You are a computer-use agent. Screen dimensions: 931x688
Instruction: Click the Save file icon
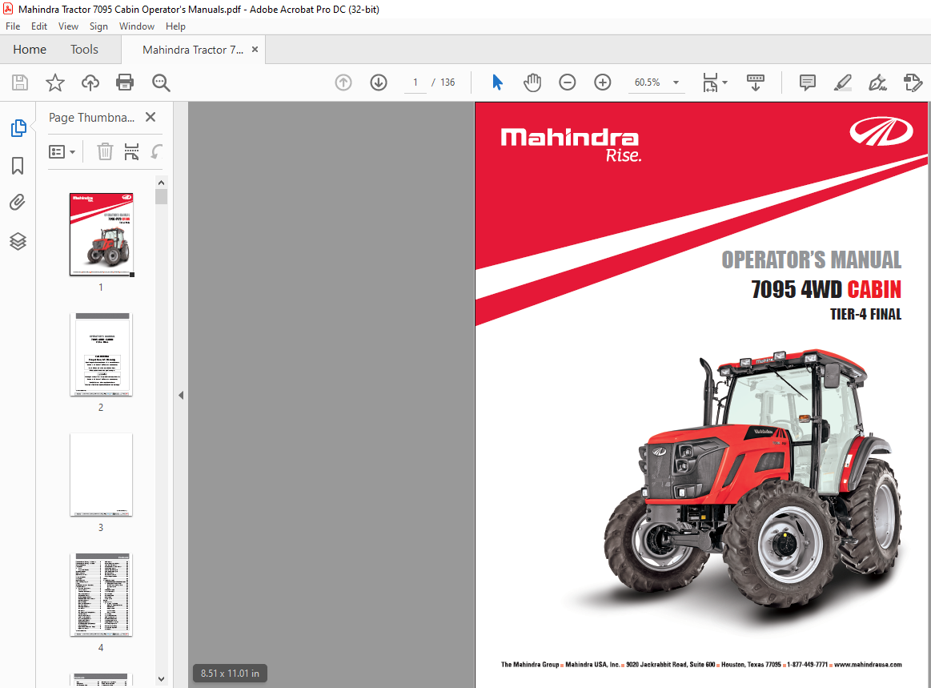click(20, 82)
